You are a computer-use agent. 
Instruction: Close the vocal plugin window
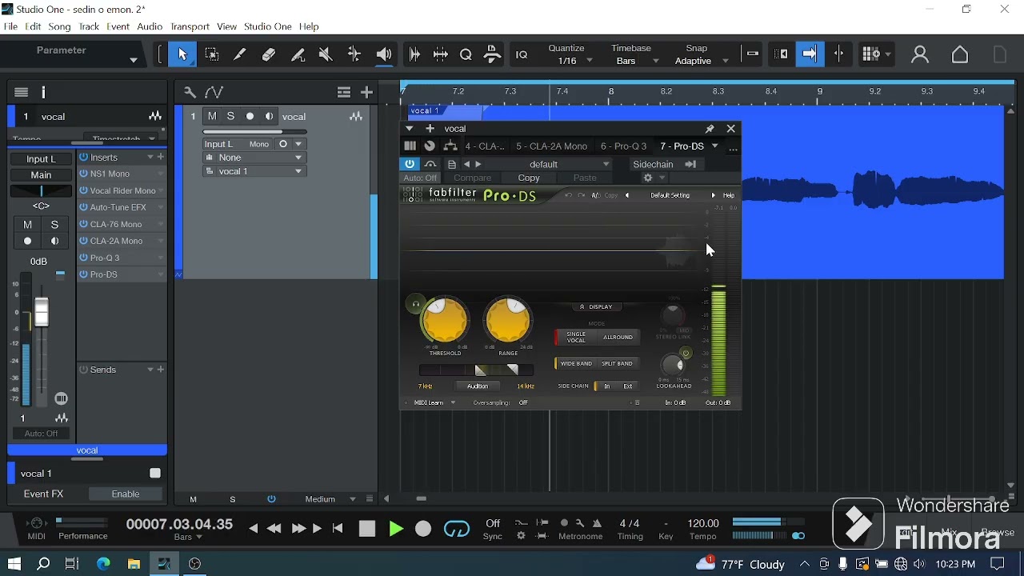pyautogui.click(x=732, y=129)
